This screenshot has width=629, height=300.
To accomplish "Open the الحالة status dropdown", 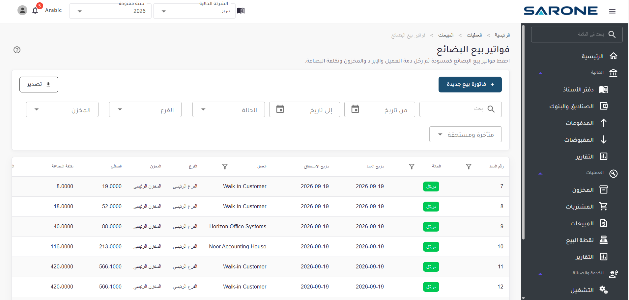I will [x=229, y=110].
